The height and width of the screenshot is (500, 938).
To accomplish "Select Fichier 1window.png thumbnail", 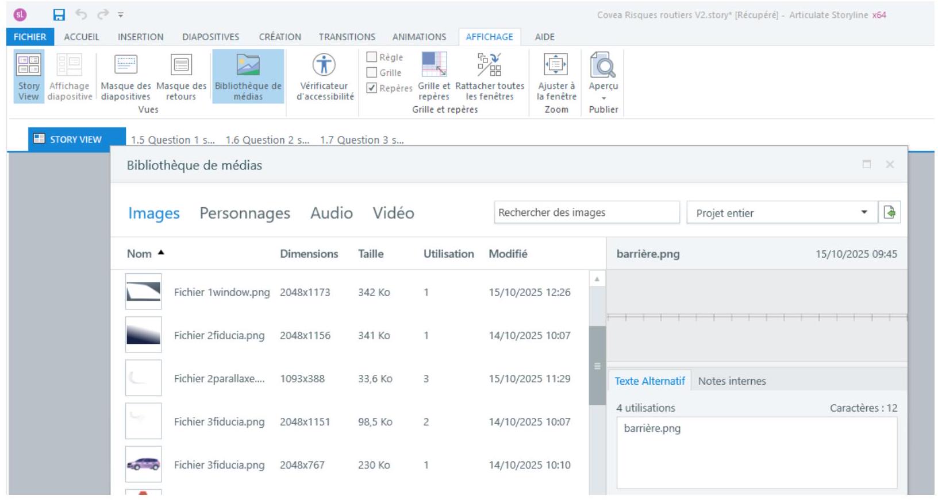I will pos(144,292).
